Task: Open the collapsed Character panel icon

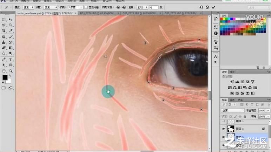Action: [216, 57]
